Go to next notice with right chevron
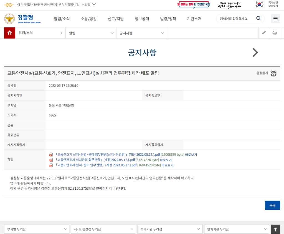 pos(255,53)
